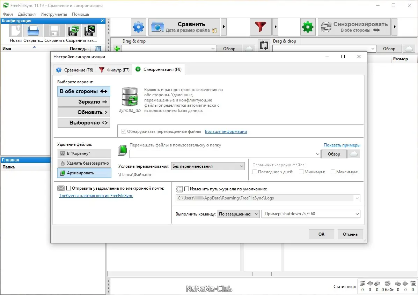Open the 'Инструменты' menu

click(53, 14)
